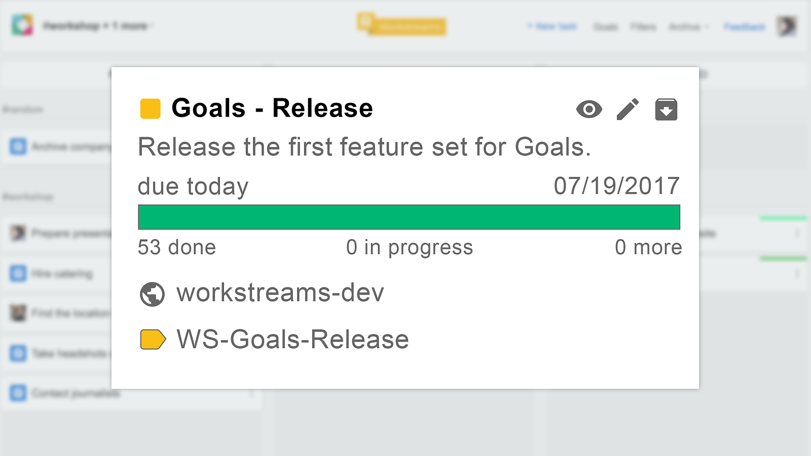The width and height of the screenshot is (811, 456).
Task: Archive the goal with box icon
Action: click(666, 109)
